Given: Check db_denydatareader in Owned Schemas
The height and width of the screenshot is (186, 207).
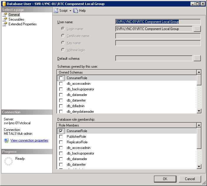Looking at the screenshot, I should [61, 112].
